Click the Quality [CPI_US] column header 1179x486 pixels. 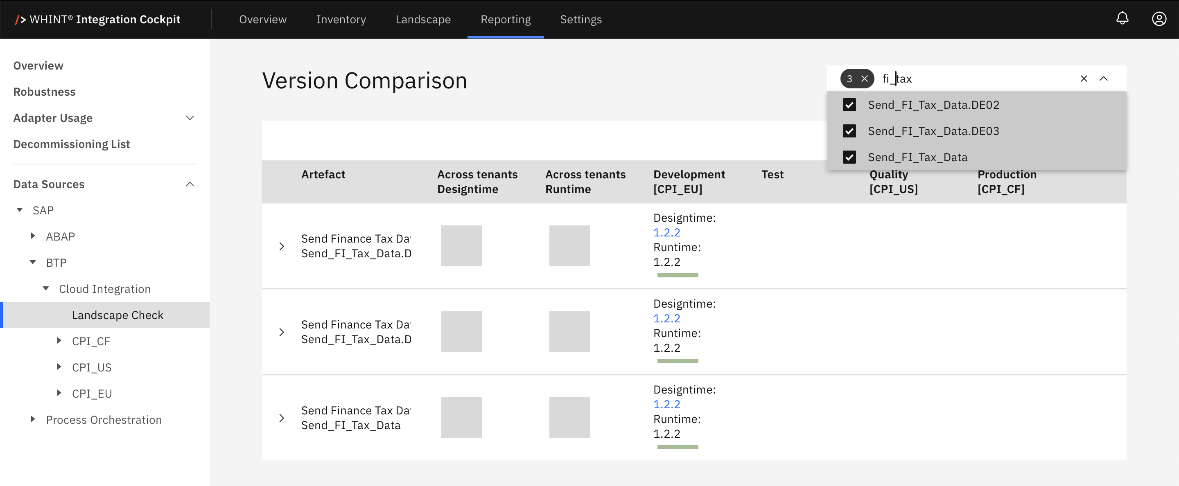pos(893,182)
